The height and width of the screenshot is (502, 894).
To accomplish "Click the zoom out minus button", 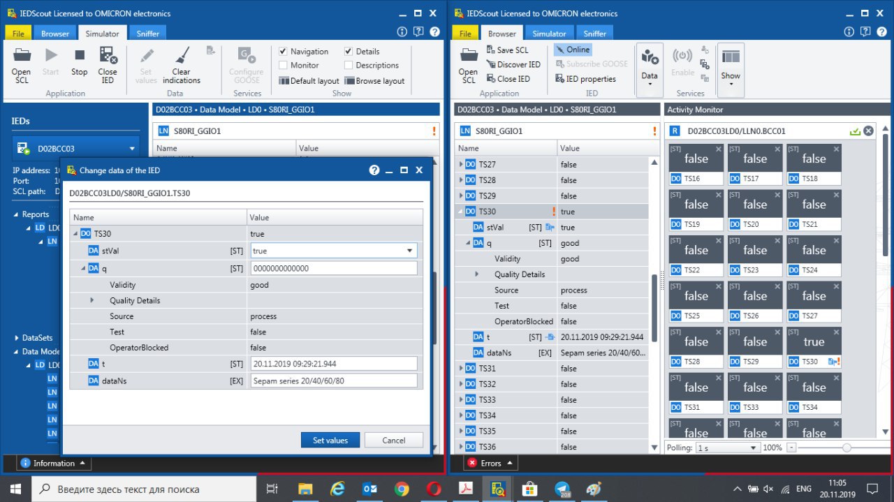I will (x=791, y=448).
